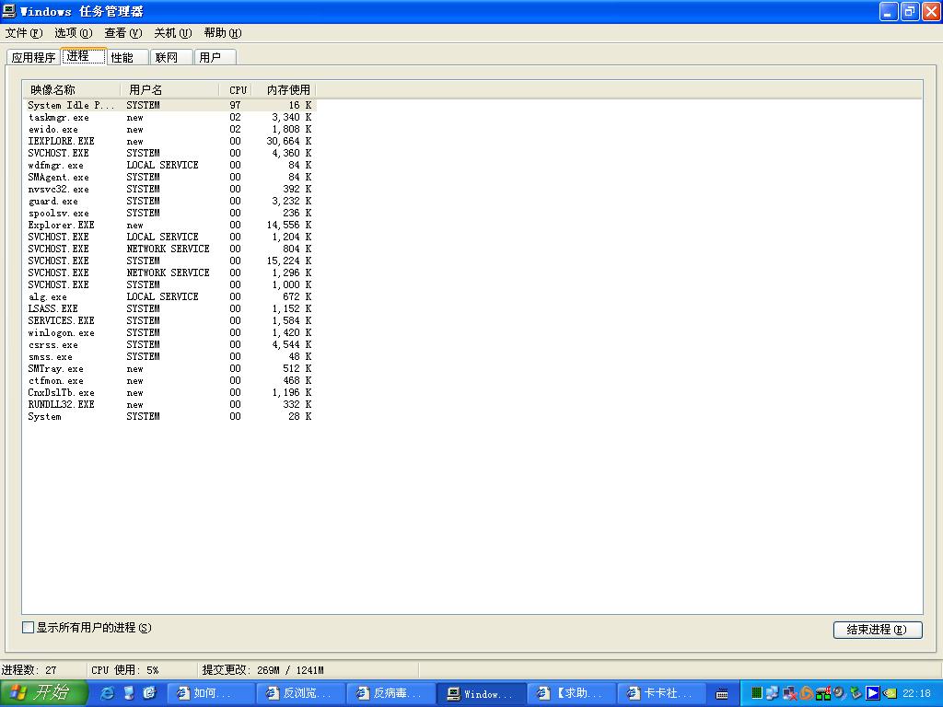The image size is (943, 707).
Task: Select the SMTray.exe process row
Action: pos(169,368)
